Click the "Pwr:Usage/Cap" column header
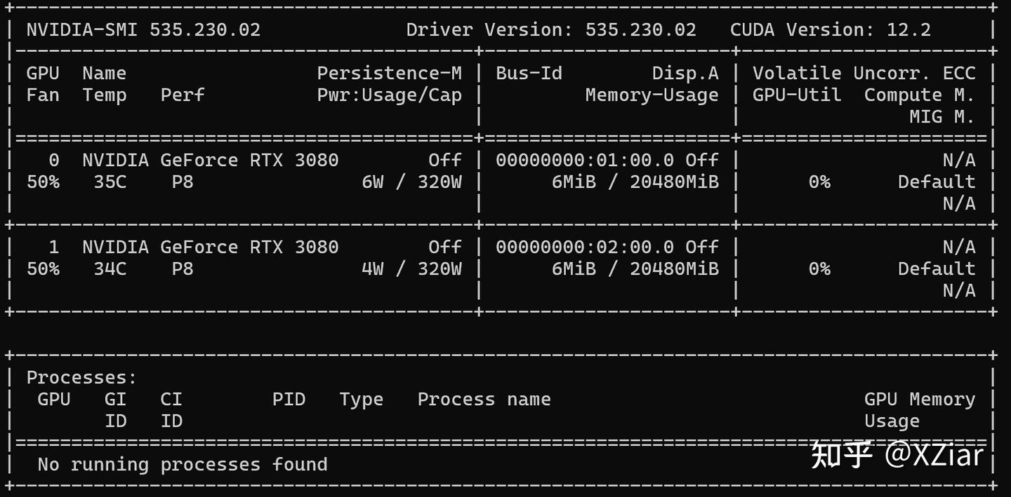Image resolution: width=1011 pixels, height=497 pixels. click(x=390, y=95)
